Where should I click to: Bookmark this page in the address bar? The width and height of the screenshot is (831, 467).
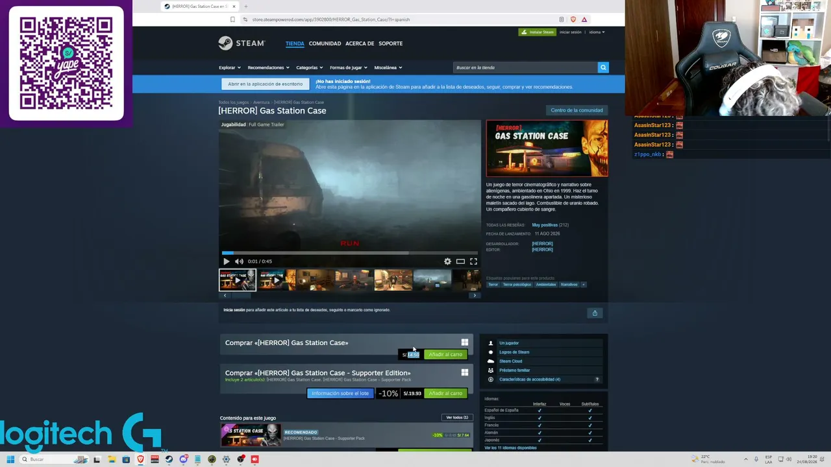point(232,19)
